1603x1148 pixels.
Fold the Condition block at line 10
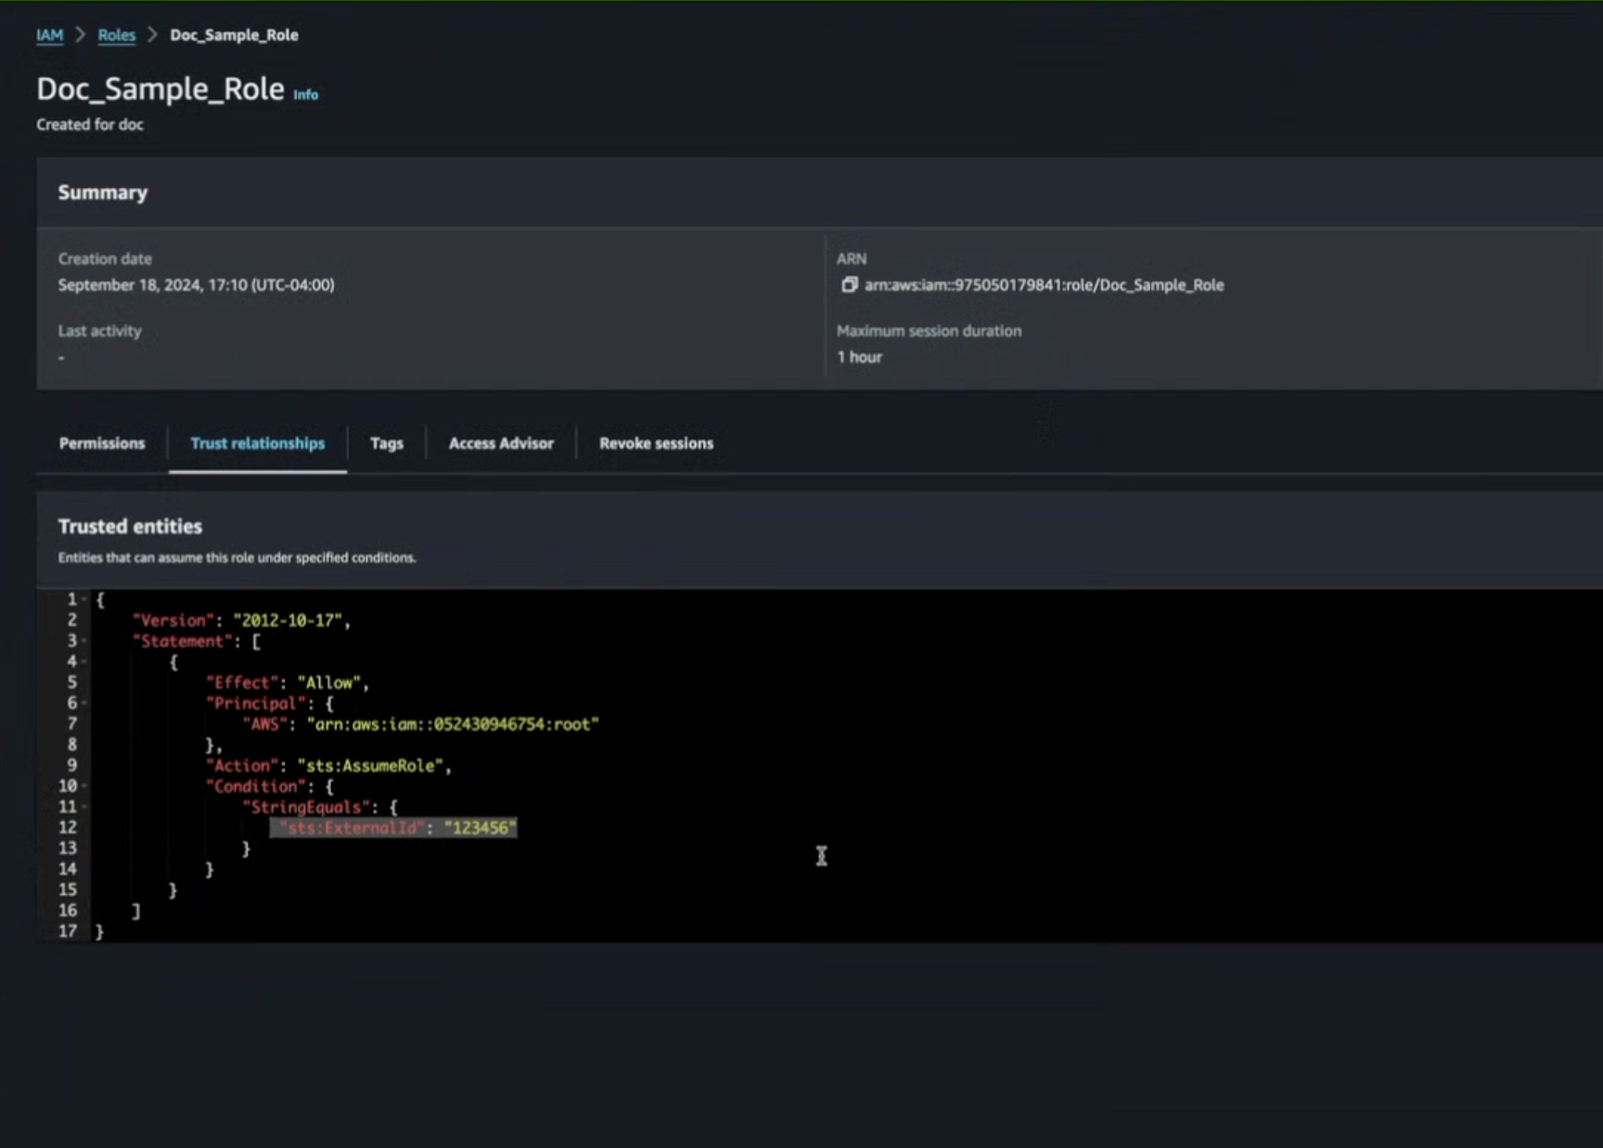click(x=84, y=786)
